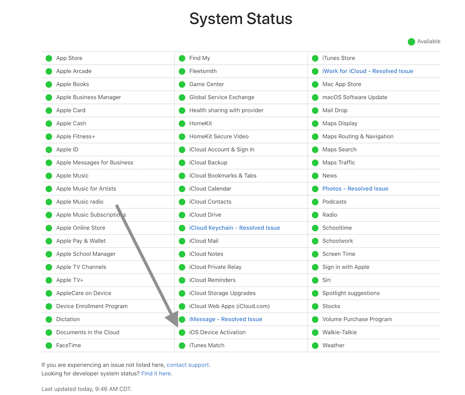Select the iOS Device Activation row
The width and height of the screenshot is (465, 395).
click(241, 333)
